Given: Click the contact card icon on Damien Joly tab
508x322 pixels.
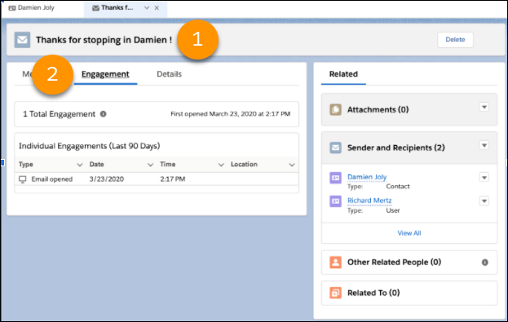Looking at the screenshot, I should (12, 8).
